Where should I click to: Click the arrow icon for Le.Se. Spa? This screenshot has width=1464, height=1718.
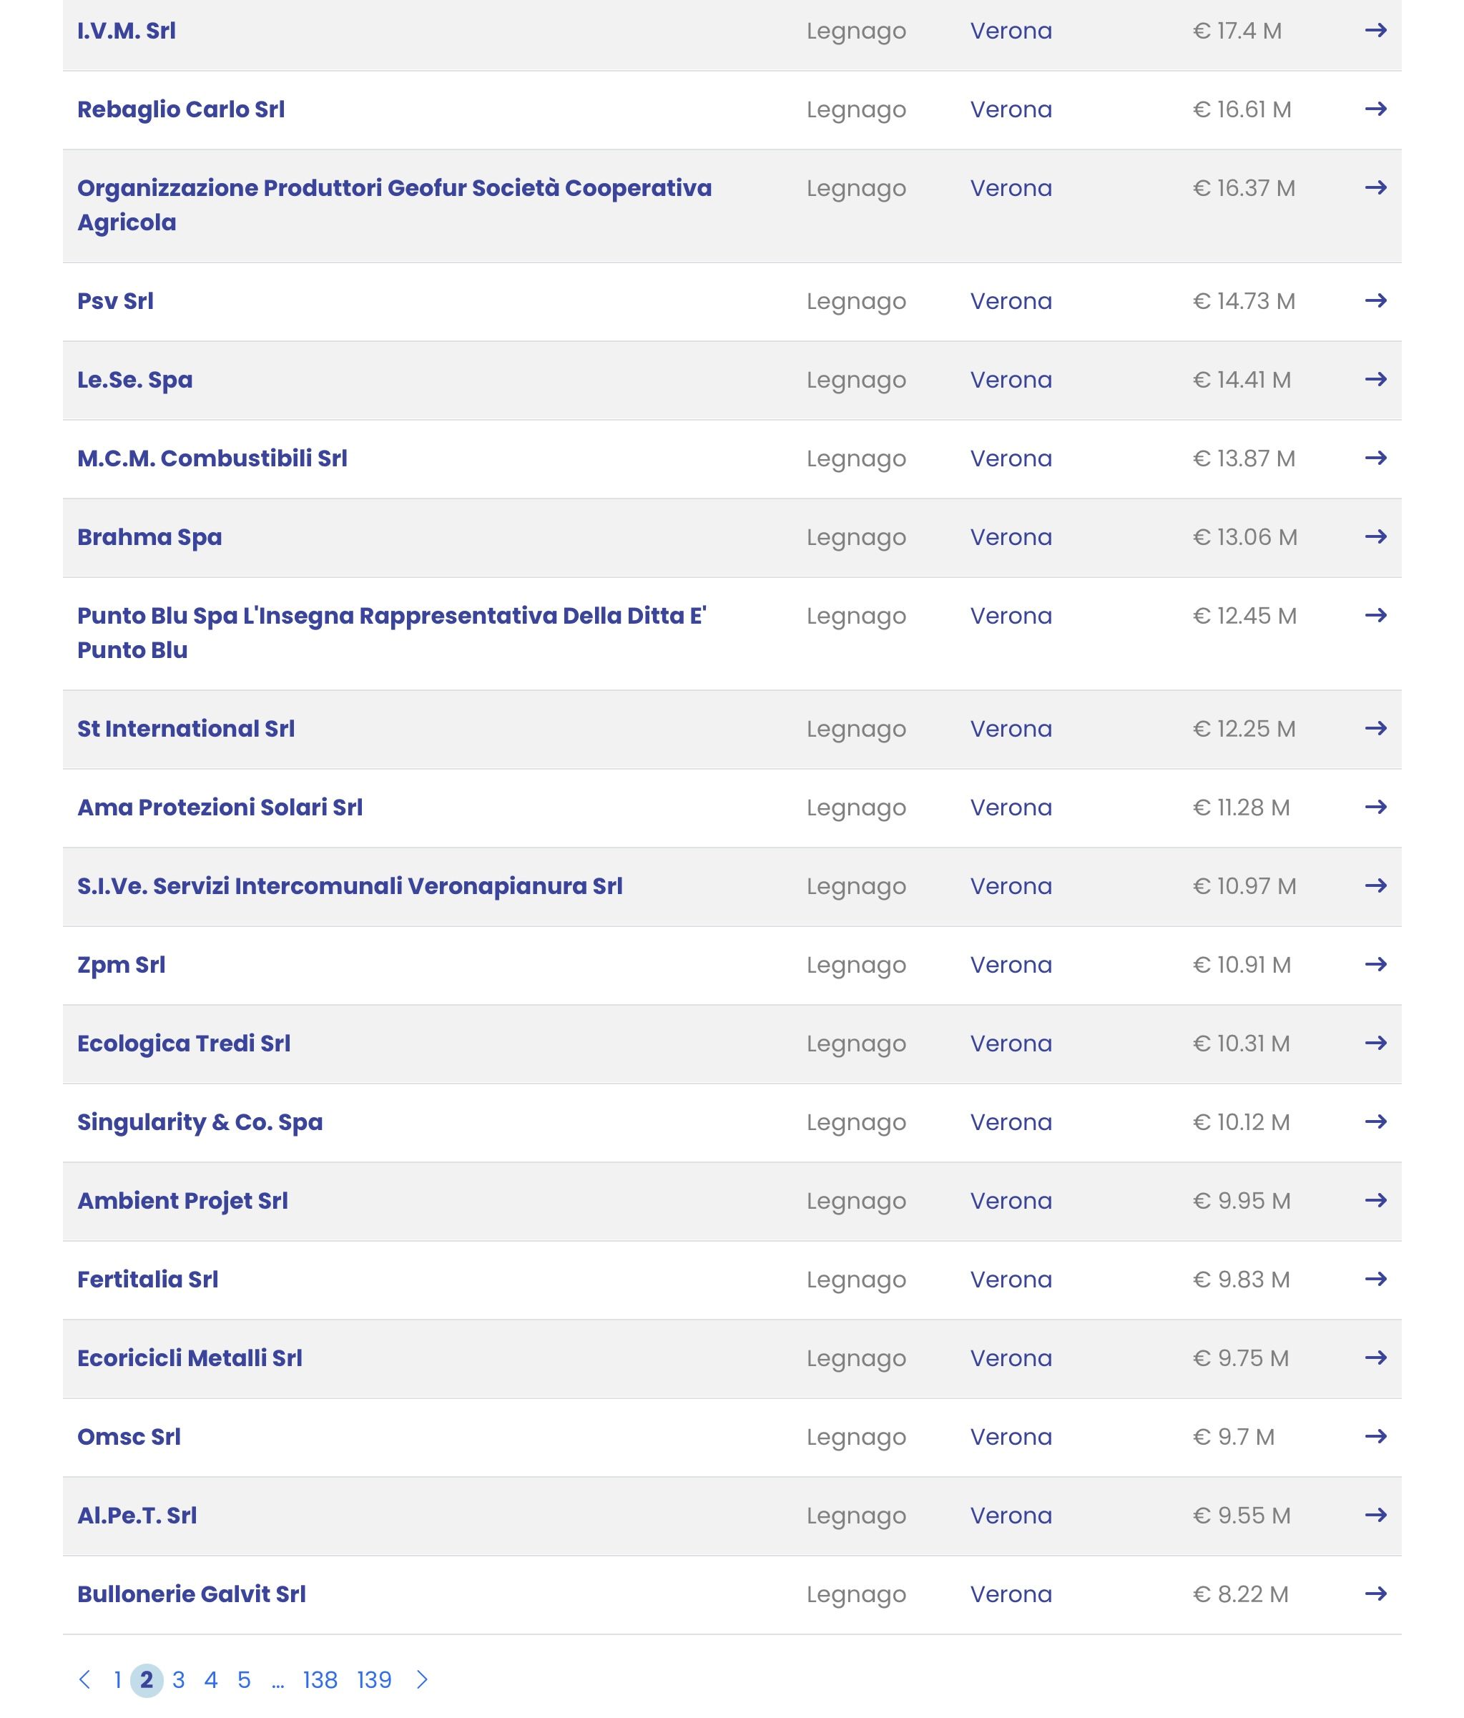coord(1375,380)
